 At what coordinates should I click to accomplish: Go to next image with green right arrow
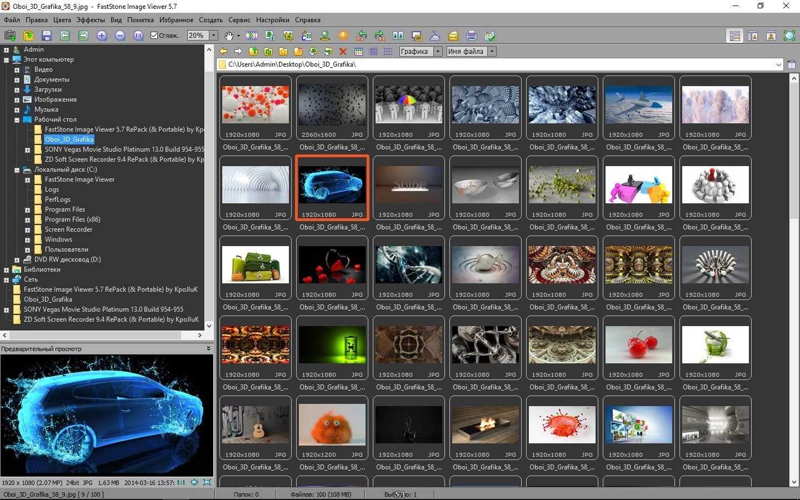point(83,36)
